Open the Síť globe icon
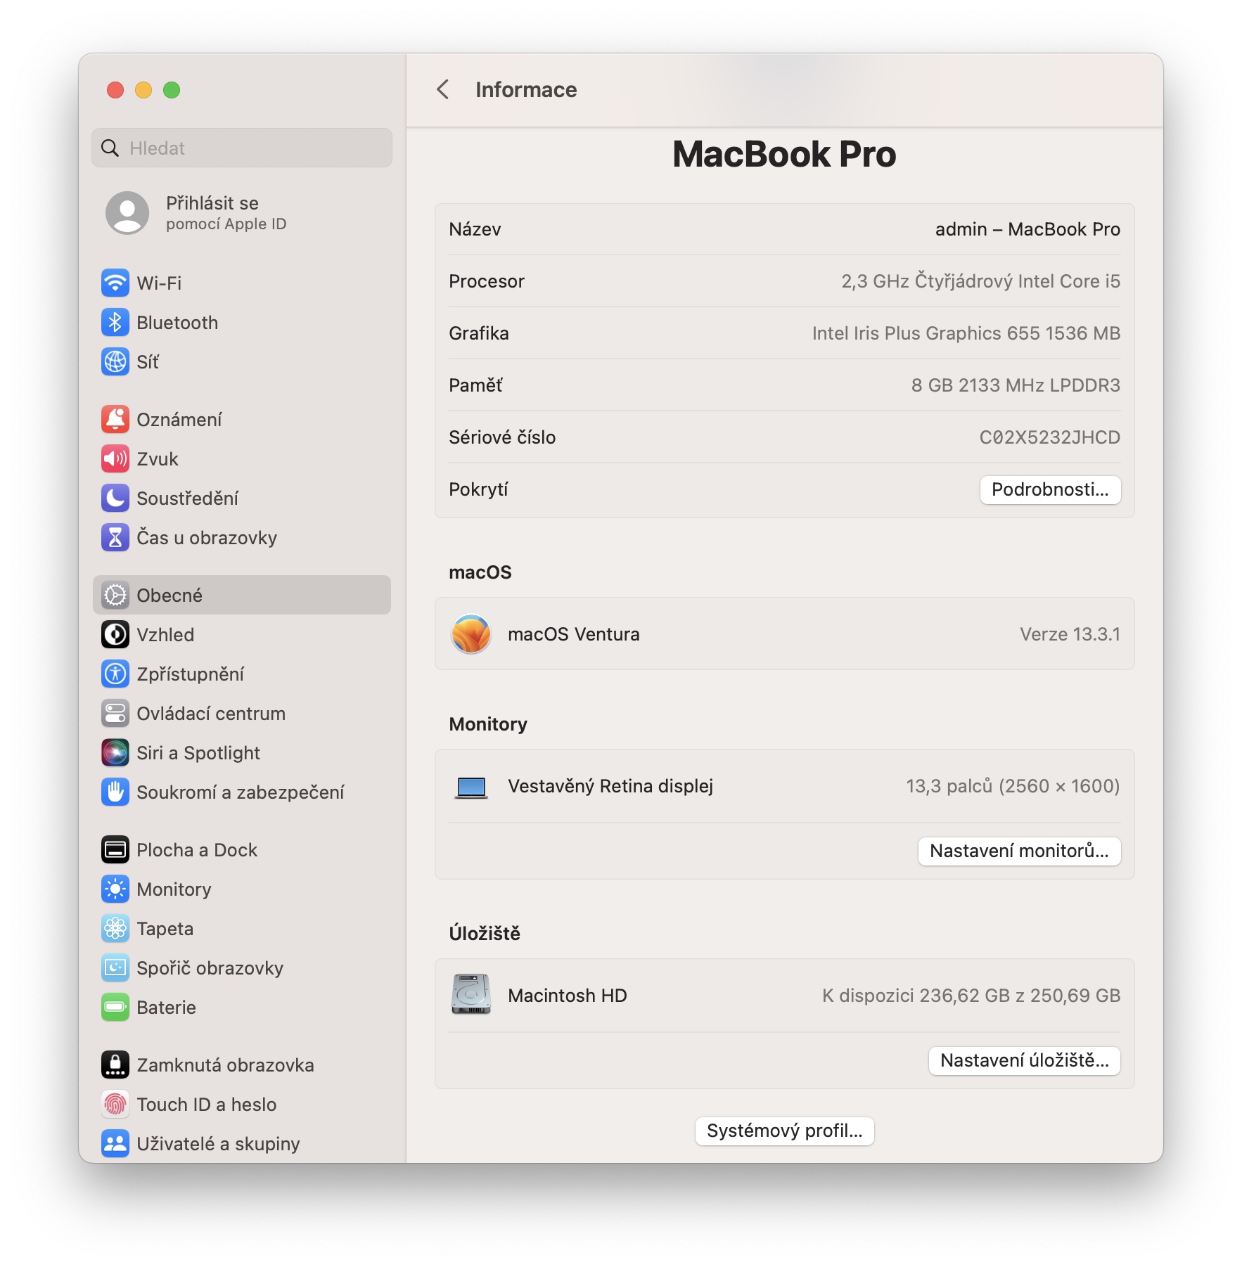 115,362
